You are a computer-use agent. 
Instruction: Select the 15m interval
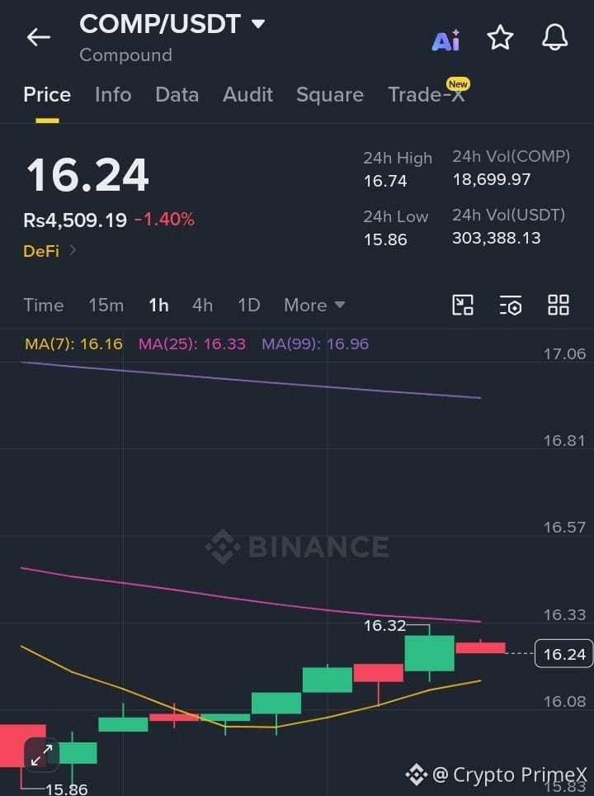[106, 305]
